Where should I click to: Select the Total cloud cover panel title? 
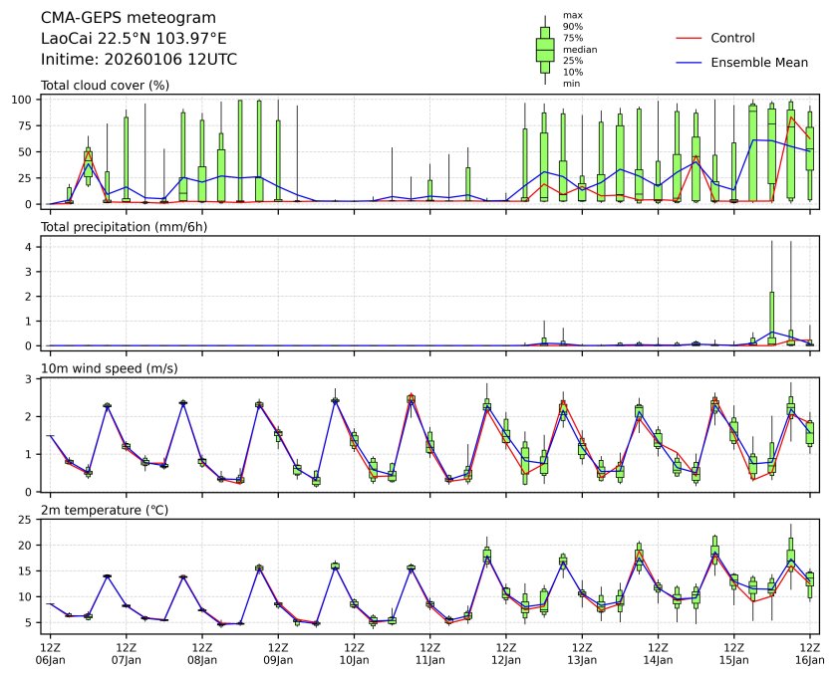click(105, 86)
